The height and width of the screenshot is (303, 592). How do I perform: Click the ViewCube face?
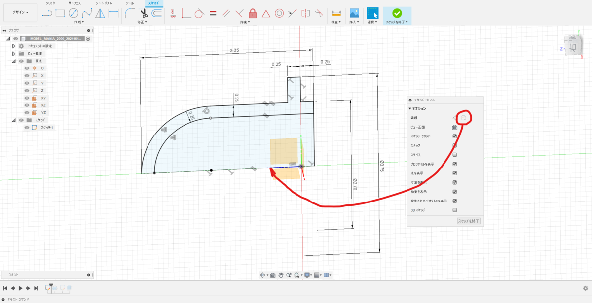[574, 48]
